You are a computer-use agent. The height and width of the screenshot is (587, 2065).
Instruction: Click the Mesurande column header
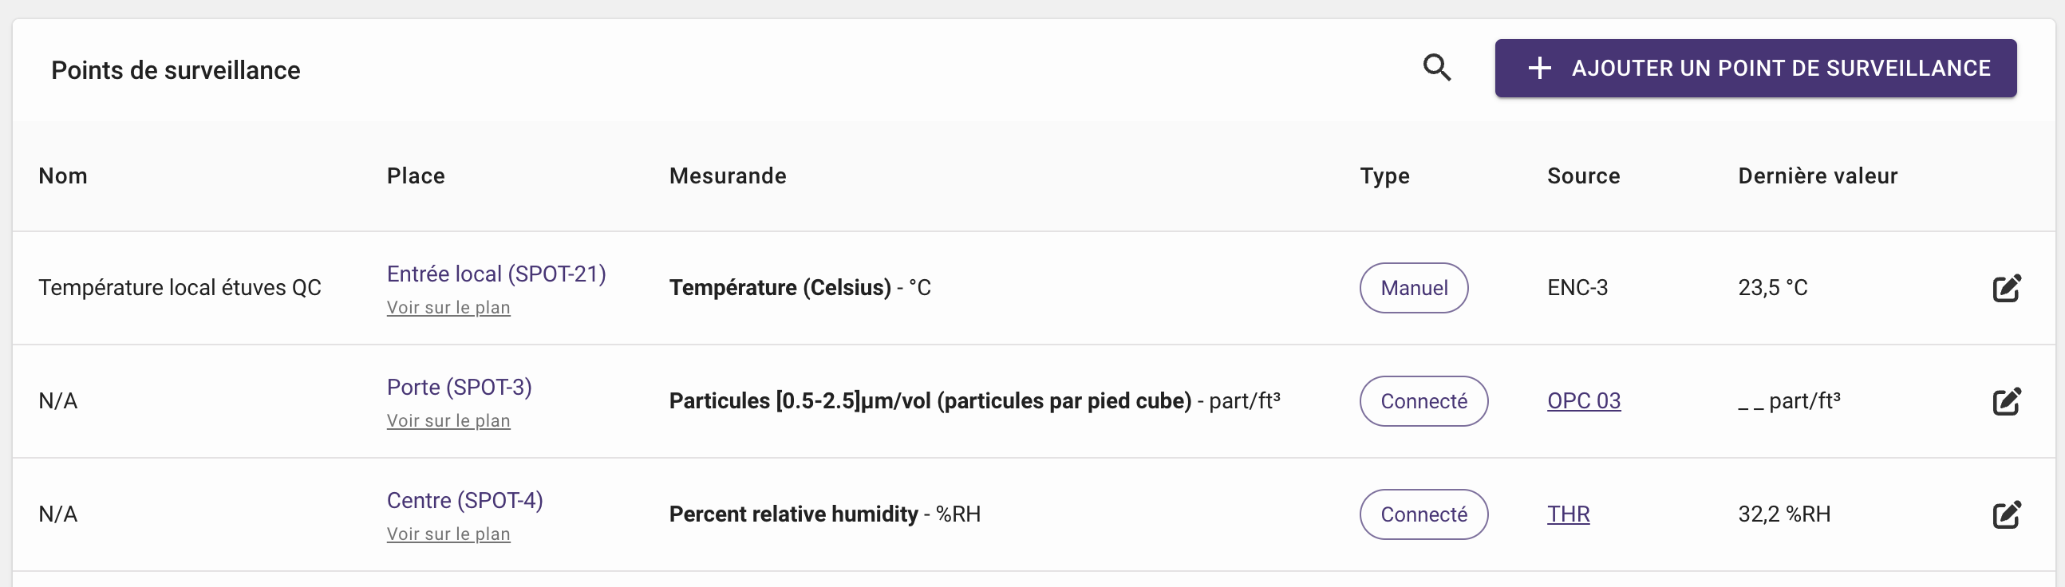[x=728, y=176]
